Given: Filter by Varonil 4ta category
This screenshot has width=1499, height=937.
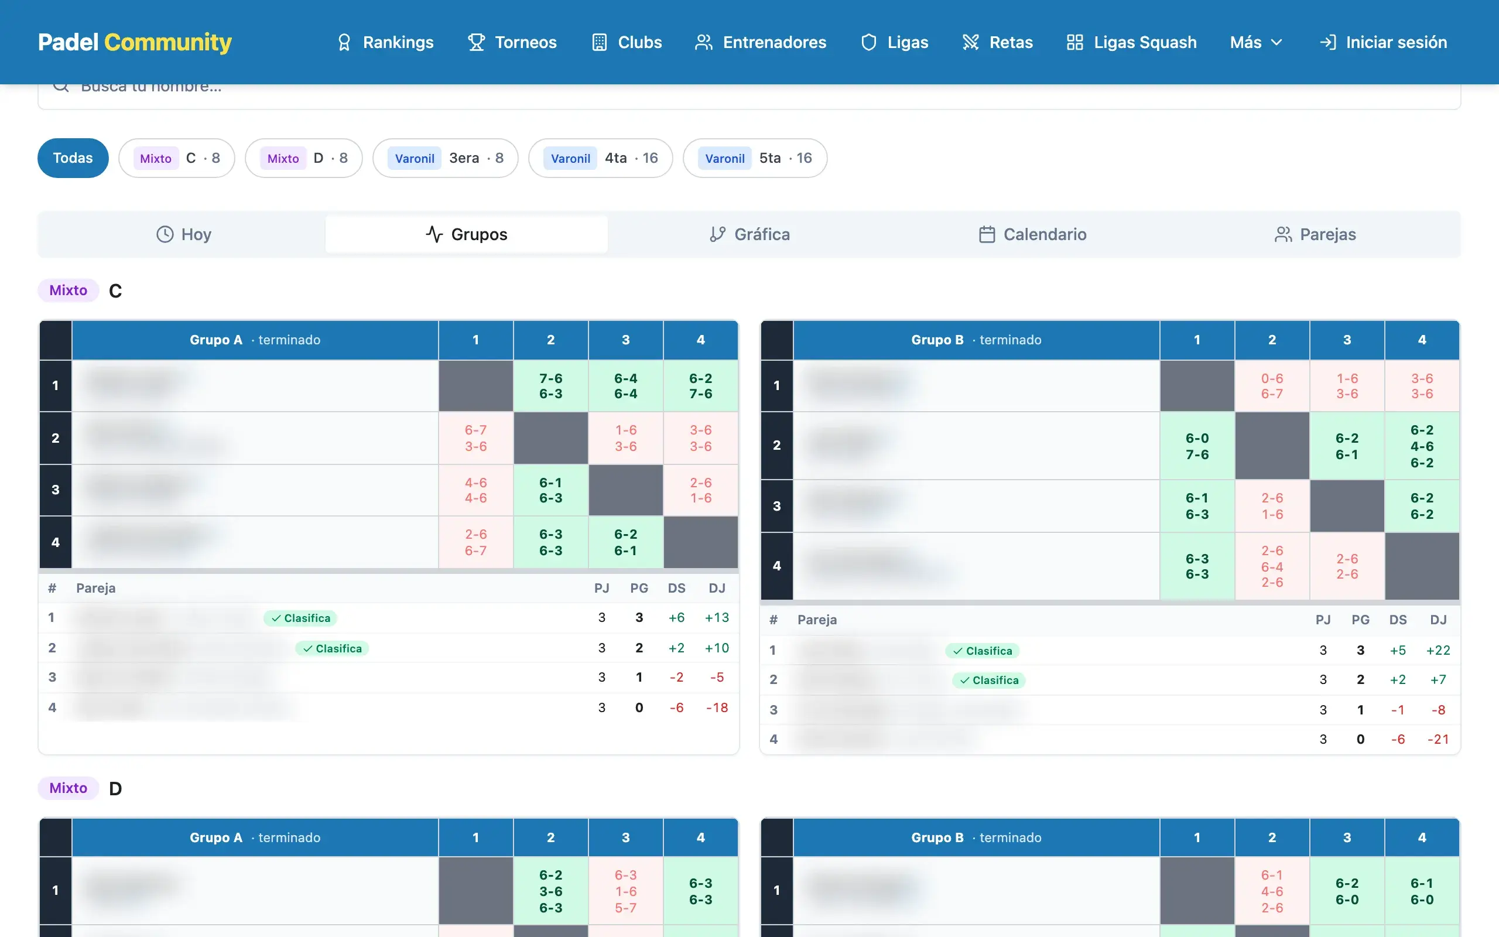Looking at the screenshot, I should click(x=601, y=158).
